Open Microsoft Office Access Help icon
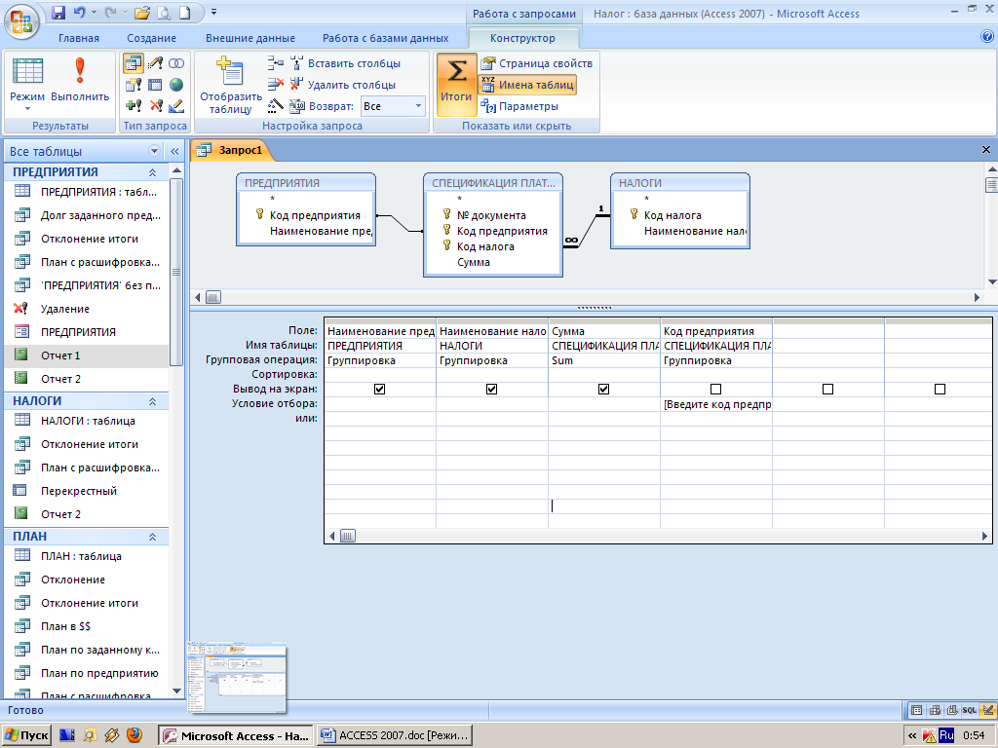This screenshot has width=998, height=748. coord(987,37)
